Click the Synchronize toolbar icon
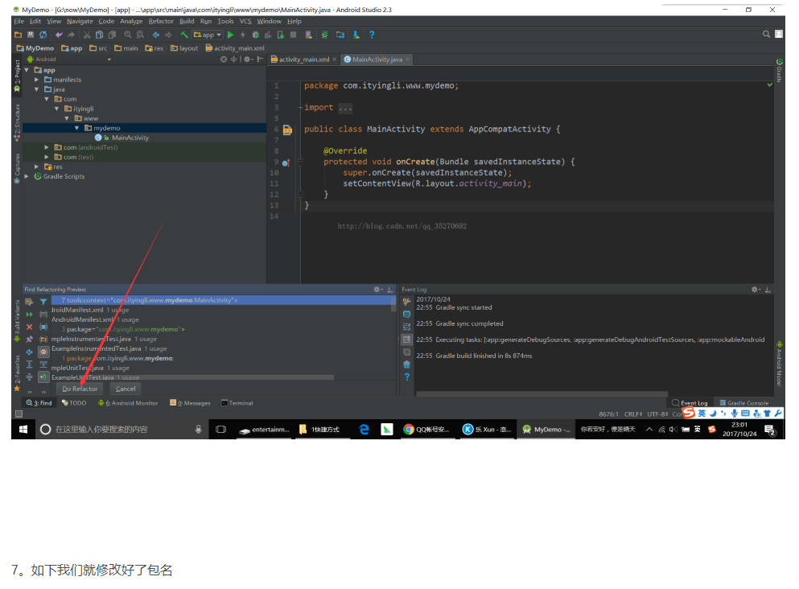Viewport: 799px width, 589px height. [43, 35]
